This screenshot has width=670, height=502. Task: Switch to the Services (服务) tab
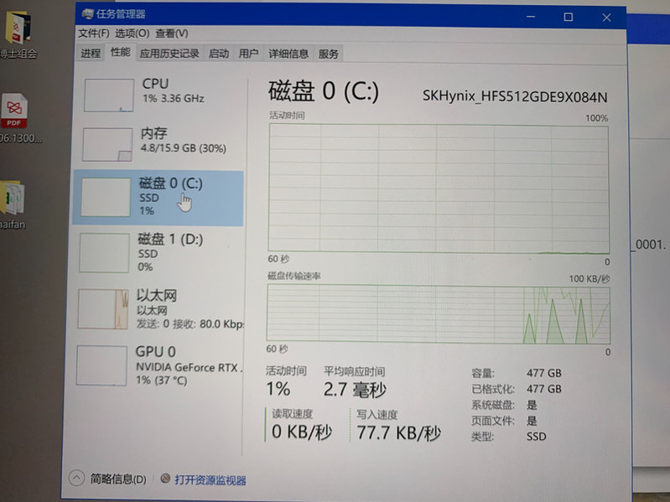click(x=329, y=54)
